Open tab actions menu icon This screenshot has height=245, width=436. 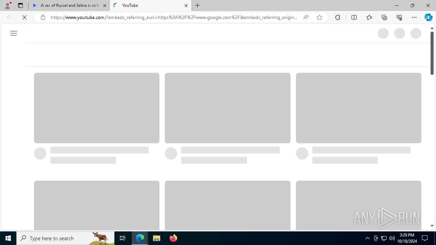point(20,5)
